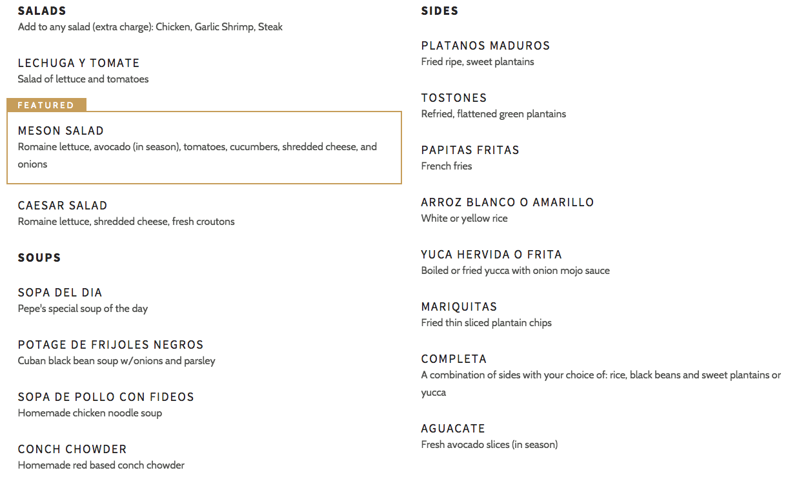Select the featured Meson Salad heading
This screenshot has width=788, height=477.
point(61,131)
